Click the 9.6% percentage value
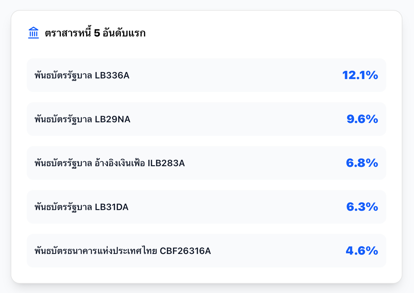The image size is (414, 293). (362, 119)
